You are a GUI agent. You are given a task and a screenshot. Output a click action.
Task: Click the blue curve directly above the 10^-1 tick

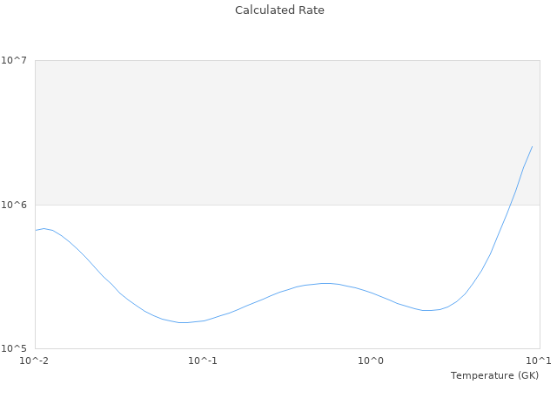(x=203, y=320)
